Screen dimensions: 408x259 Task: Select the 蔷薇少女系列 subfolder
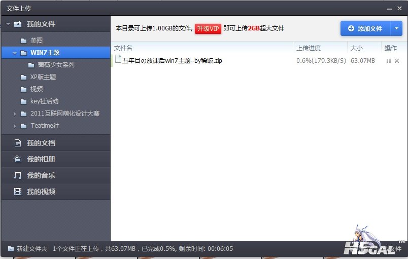click(x=56, y=65)
